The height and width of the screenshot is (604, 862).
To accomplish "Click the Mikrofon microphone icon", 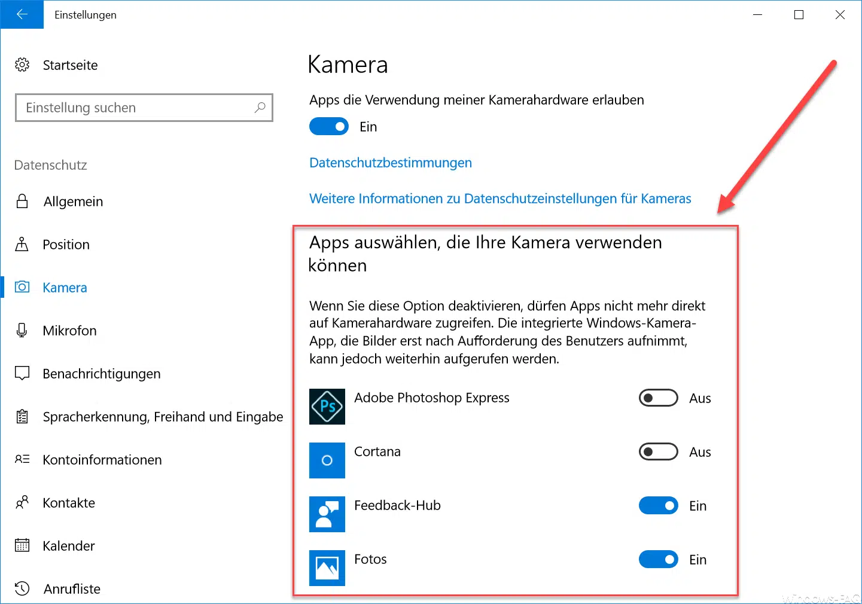I will click(22, 331).
